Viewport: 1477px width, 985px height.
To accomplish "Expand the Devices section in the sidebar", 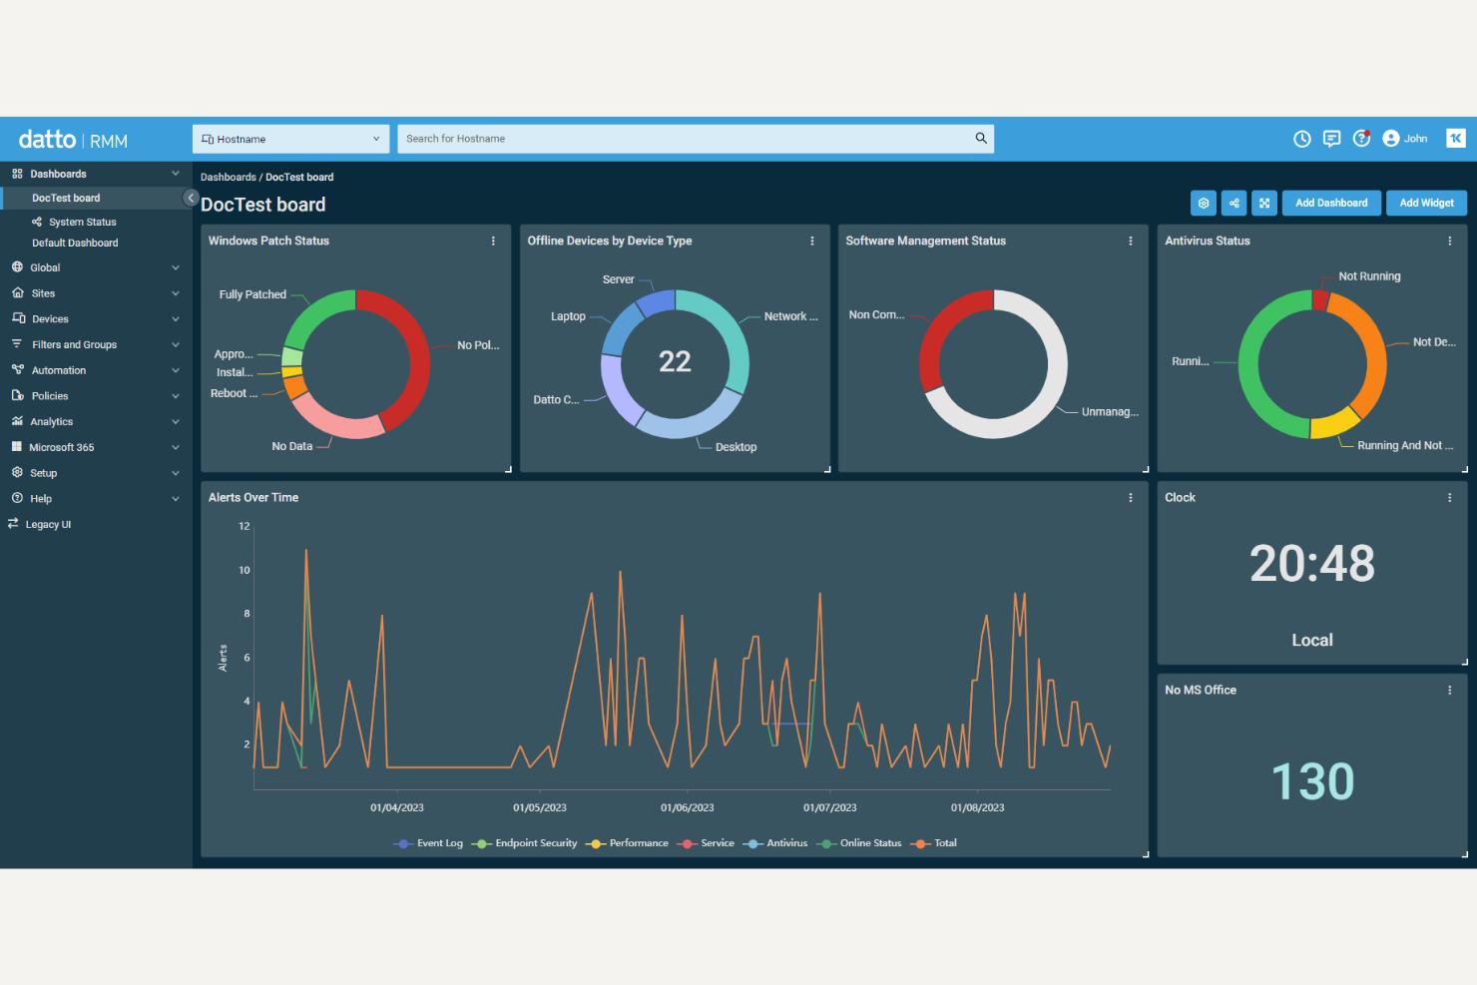I will (x=48, y=318).
